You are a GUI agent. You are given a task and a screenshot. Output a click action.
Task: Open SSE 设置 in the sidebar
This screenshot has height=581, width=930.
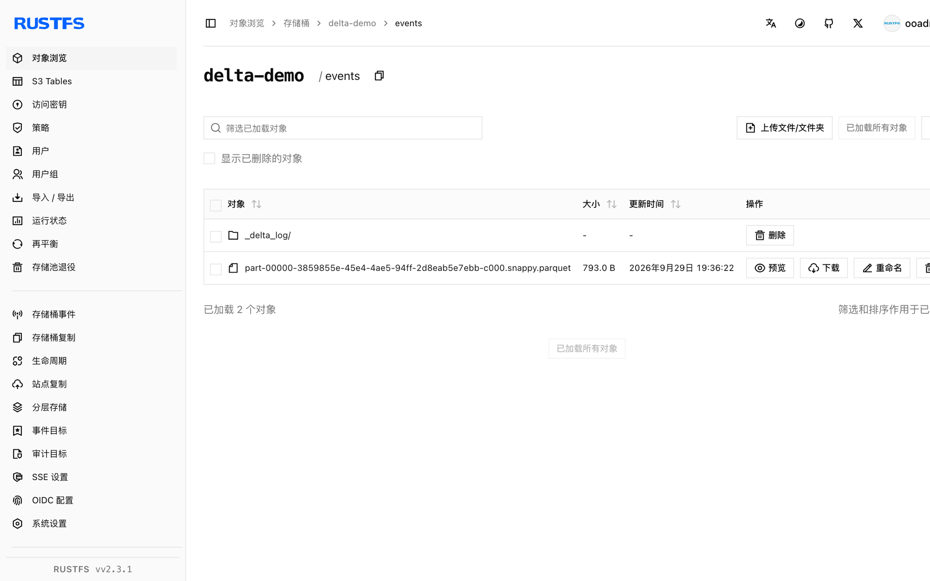(x=91, y=477)
